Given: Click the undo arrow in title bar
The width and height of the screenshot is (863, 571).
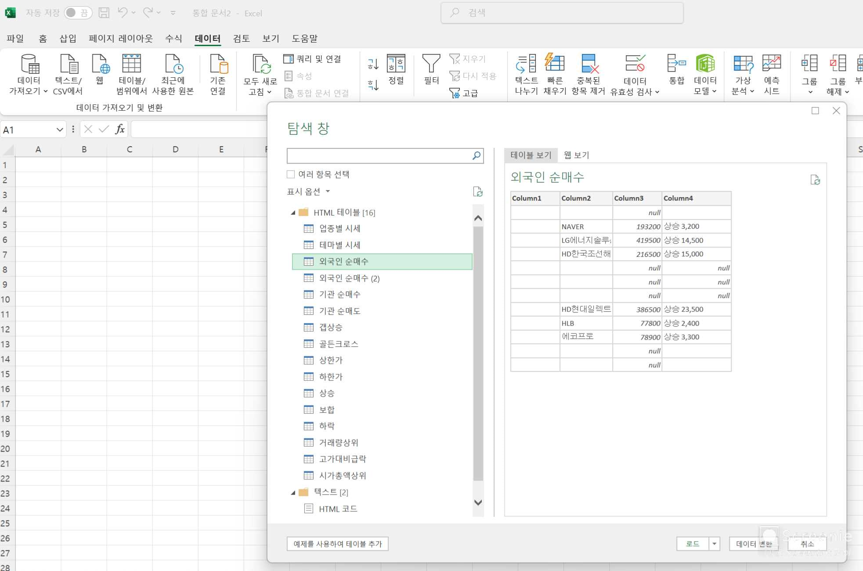Looking at the screenshot, I should click(x=123, y=13).
